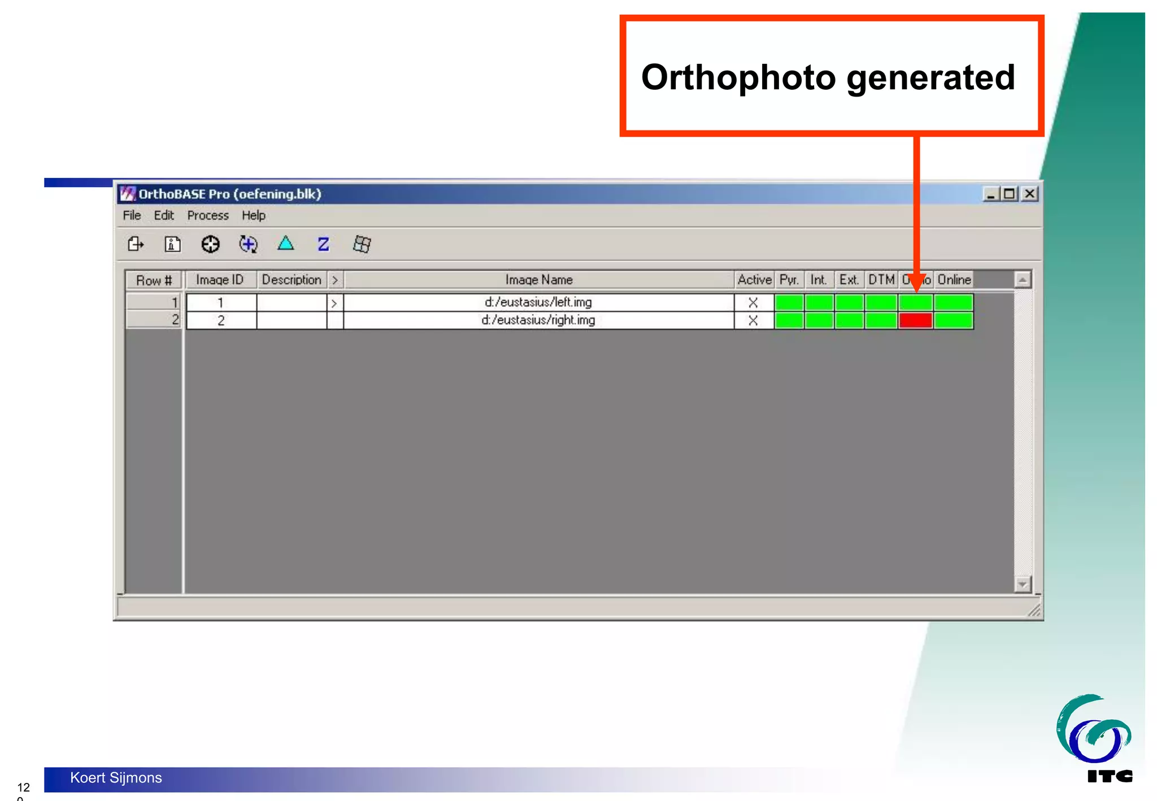Screen dimensions: 1157x801
Task: Click the > column header expander
Action: coord(335,280)
